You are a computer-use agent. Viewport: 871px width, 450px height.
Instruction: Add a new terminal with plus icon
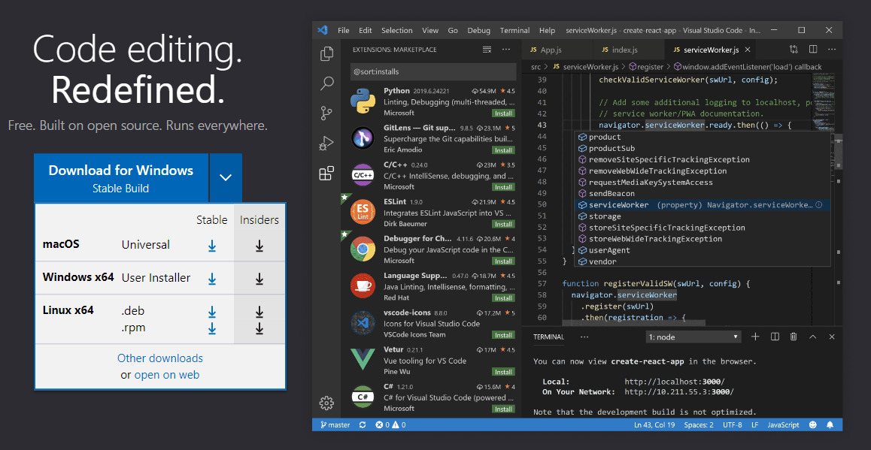click(x=755, y=337)
